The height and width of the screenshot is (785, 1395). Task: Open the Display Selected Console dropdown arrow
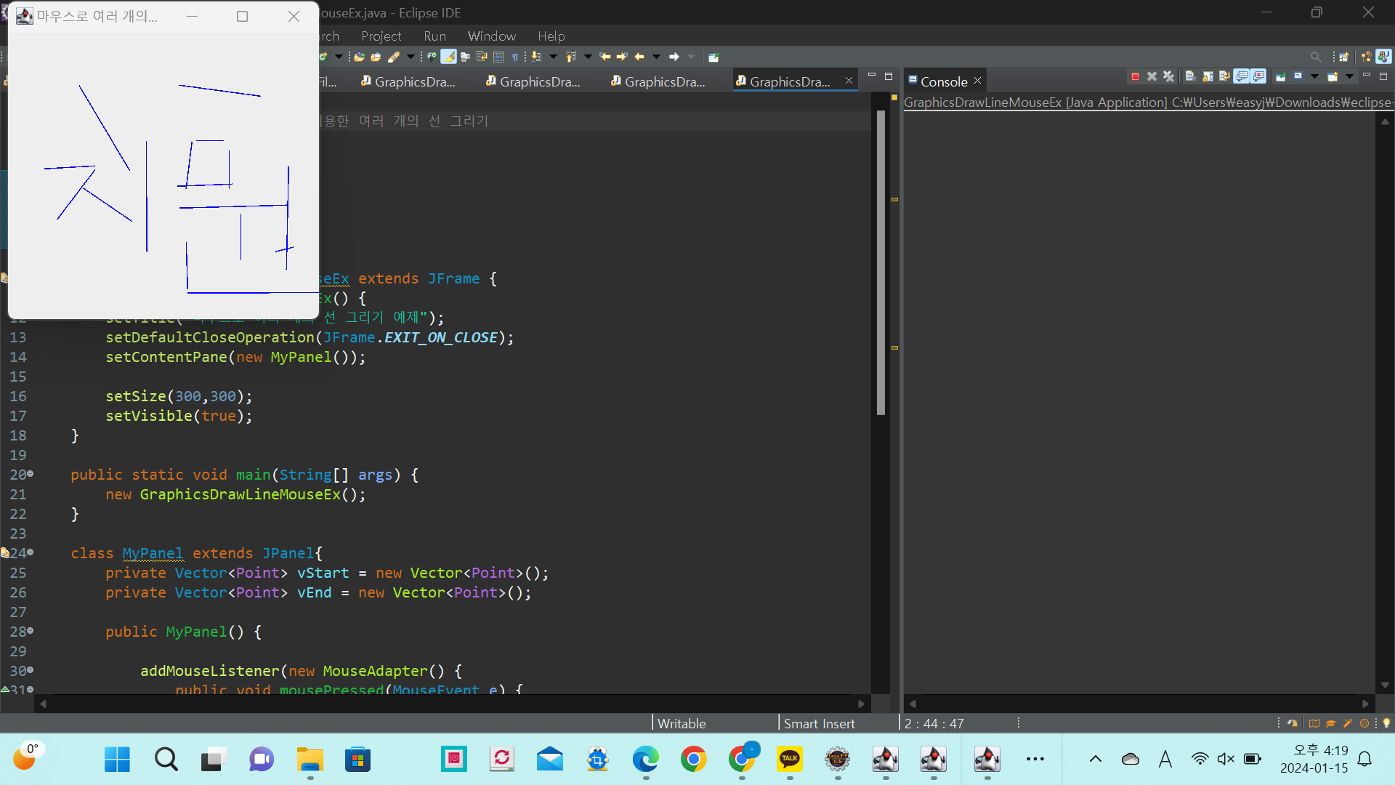[x=1314, y=76]
